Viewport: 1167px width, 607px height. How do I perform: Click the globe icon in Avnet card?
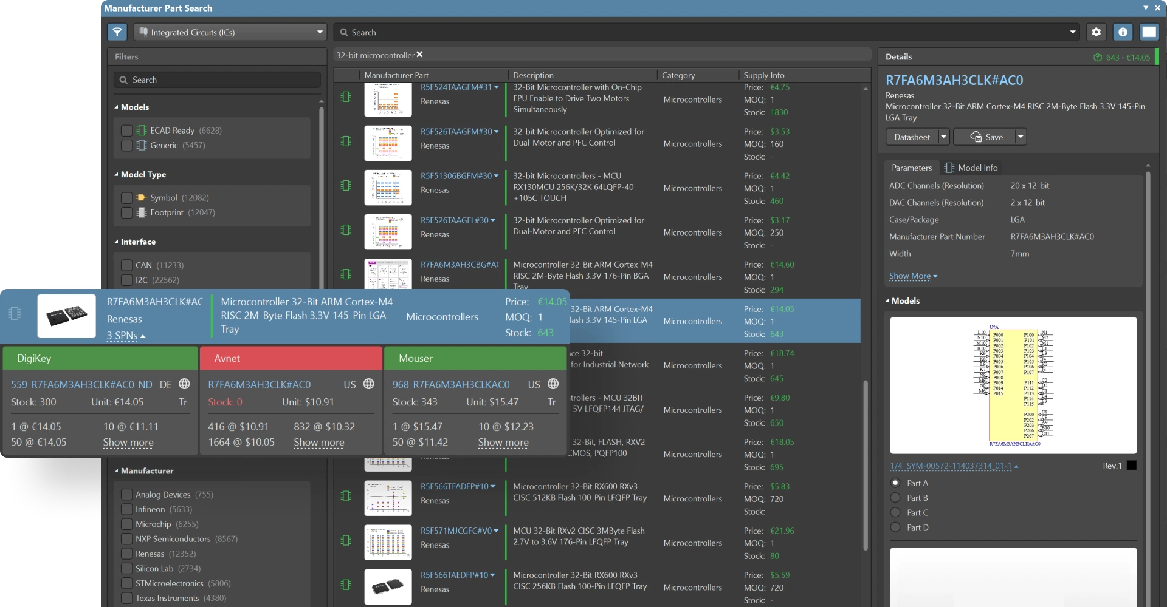click(x=368, y=384)
